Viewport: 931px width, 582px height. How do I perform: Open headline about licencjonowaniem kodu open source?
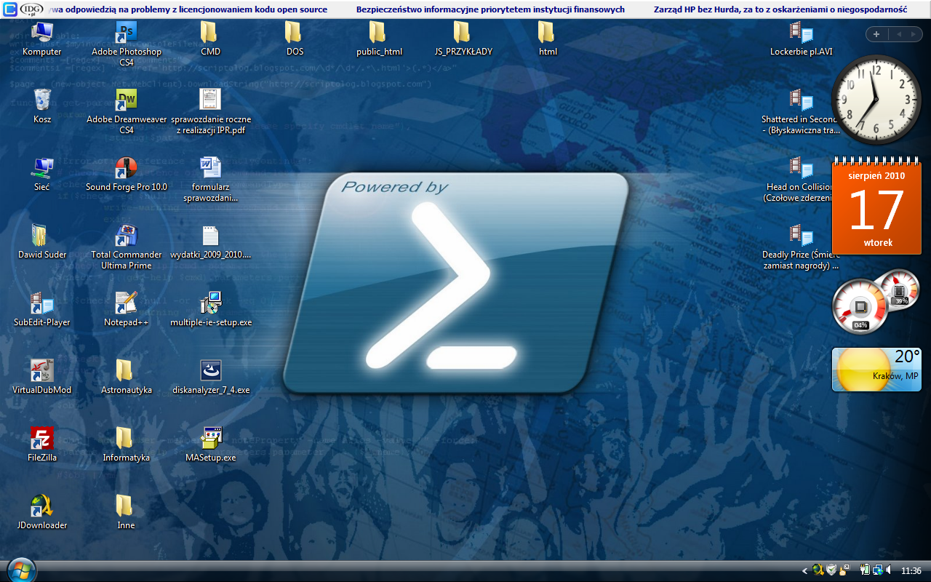(x=189, y=10)
